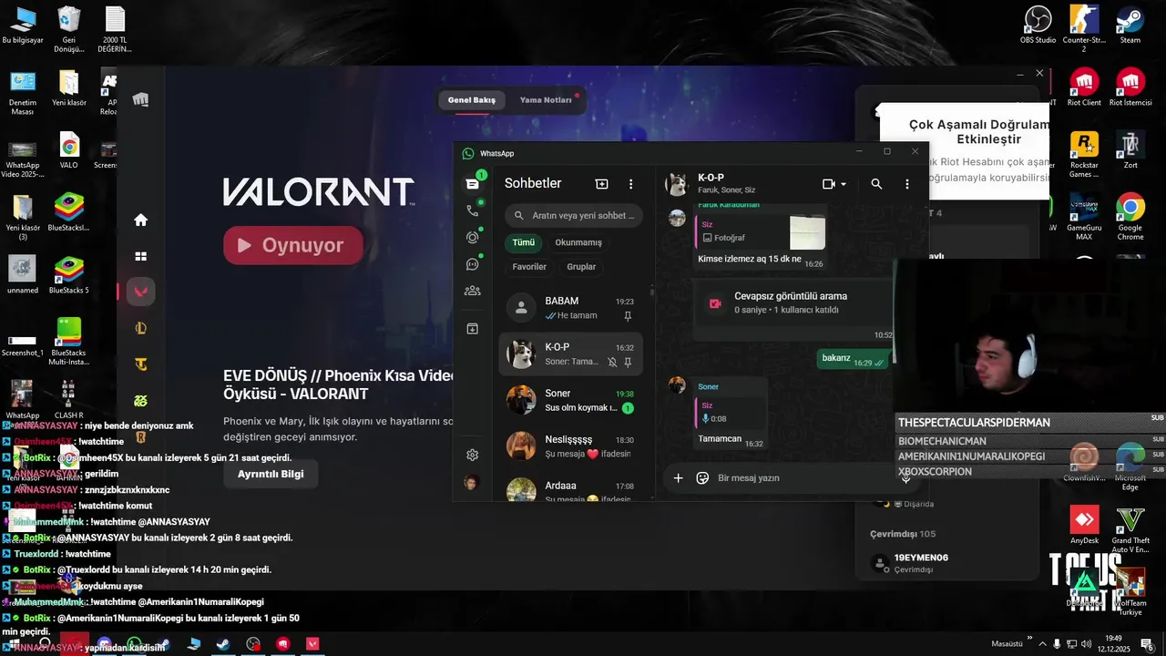Toggle pin on K-O-P chat row
1166x656 pixels.
pyautogui.click(x=628, y=362)
